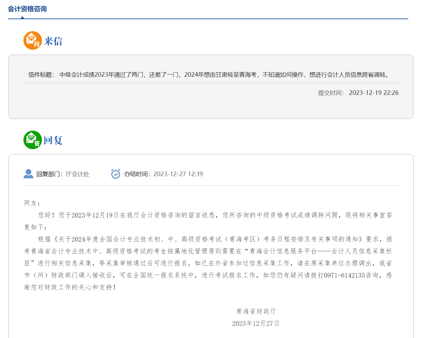Click the 来信 heading text
Image resolution: width=421 pixels, height=338 pixels.
[x=53, y=41]
